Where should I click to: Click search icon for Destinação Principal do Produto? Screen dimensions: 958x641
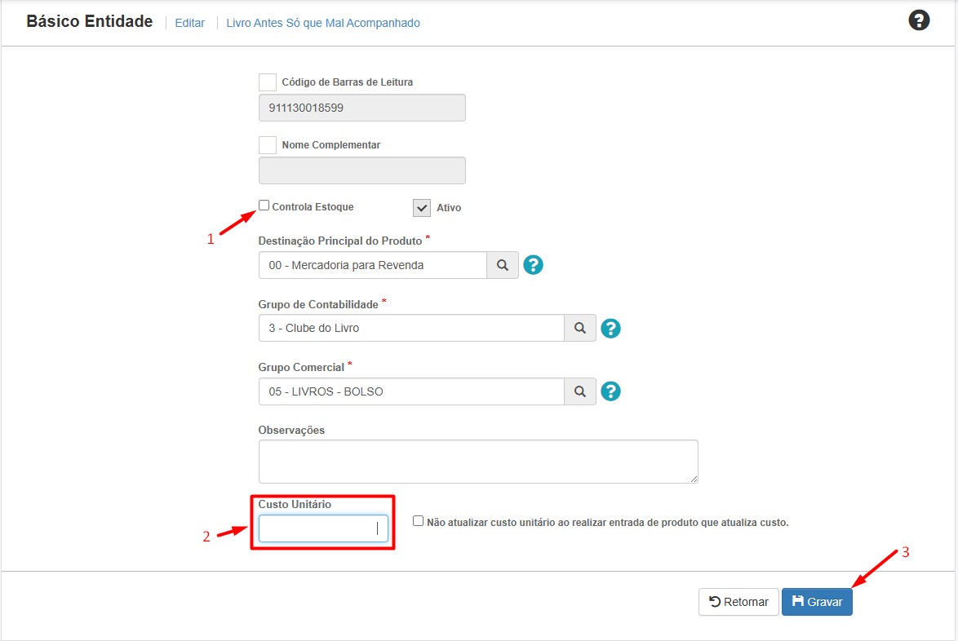tap(503, 265)
